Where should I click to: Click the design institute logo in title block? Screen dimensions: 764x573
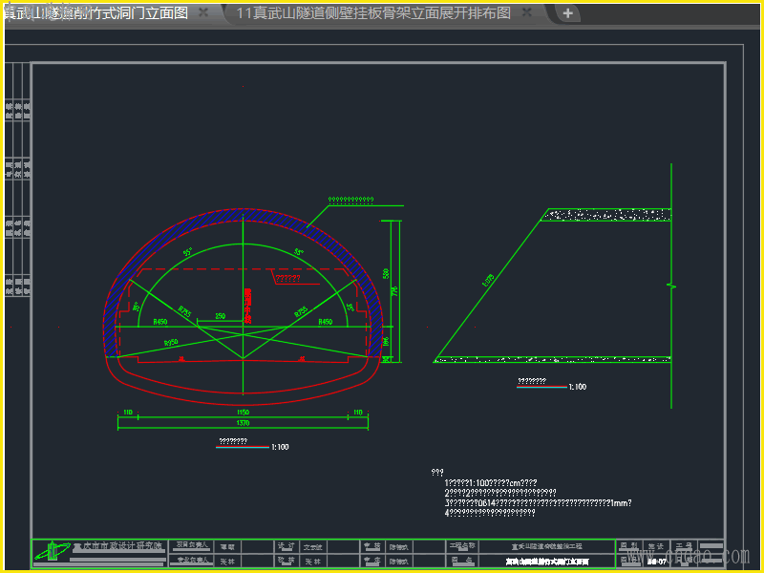(x=53, y=553)
